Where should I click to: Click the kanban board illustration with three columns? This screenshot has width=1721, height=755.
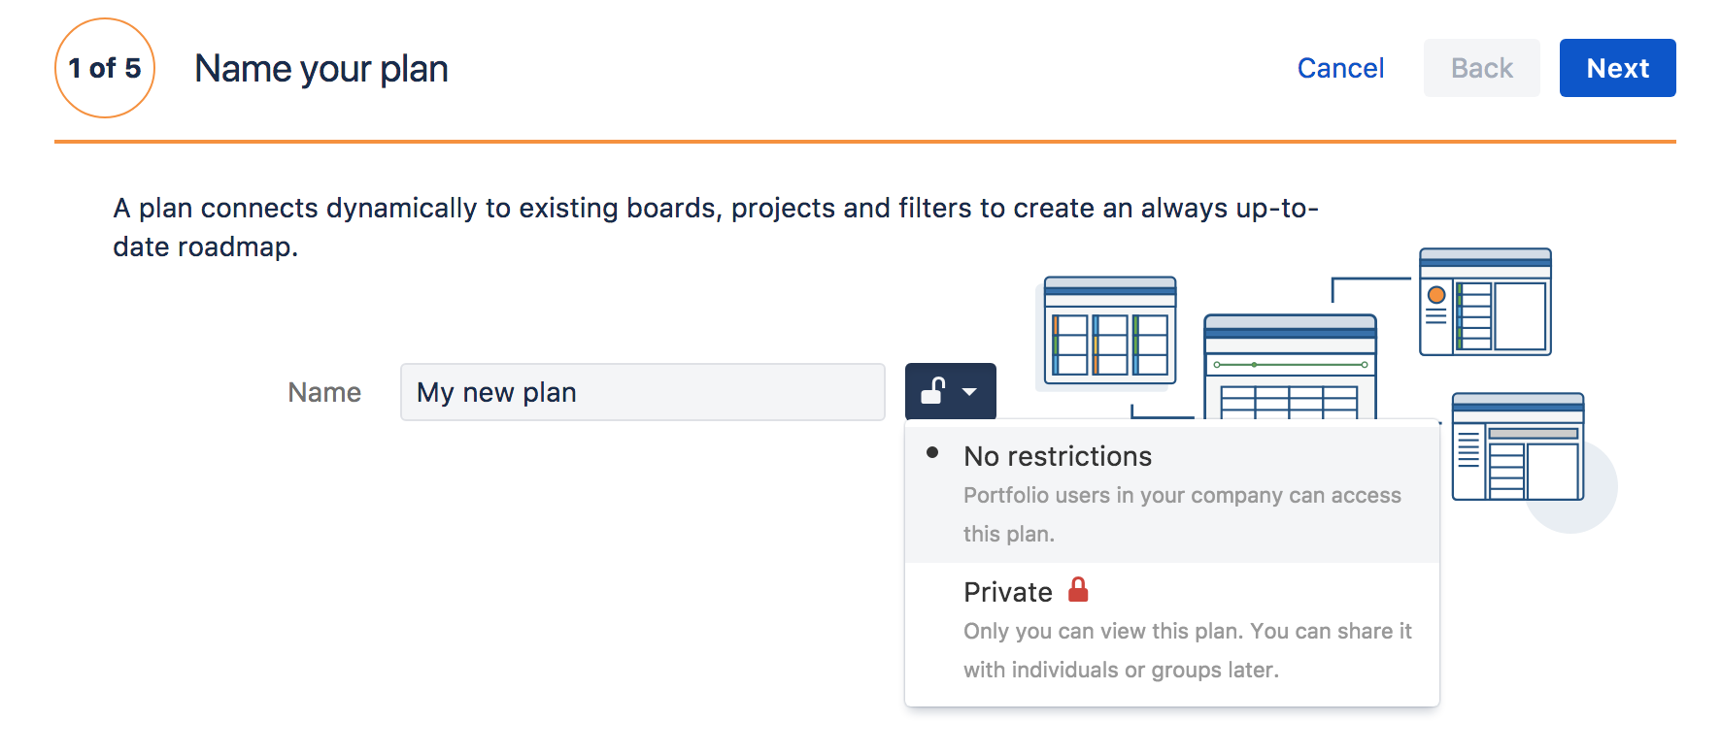(x=1110, y=330)
